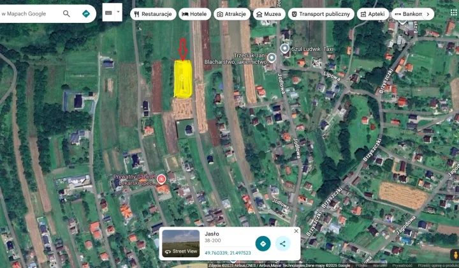Click the Jagodowa street label

[405, 225]
